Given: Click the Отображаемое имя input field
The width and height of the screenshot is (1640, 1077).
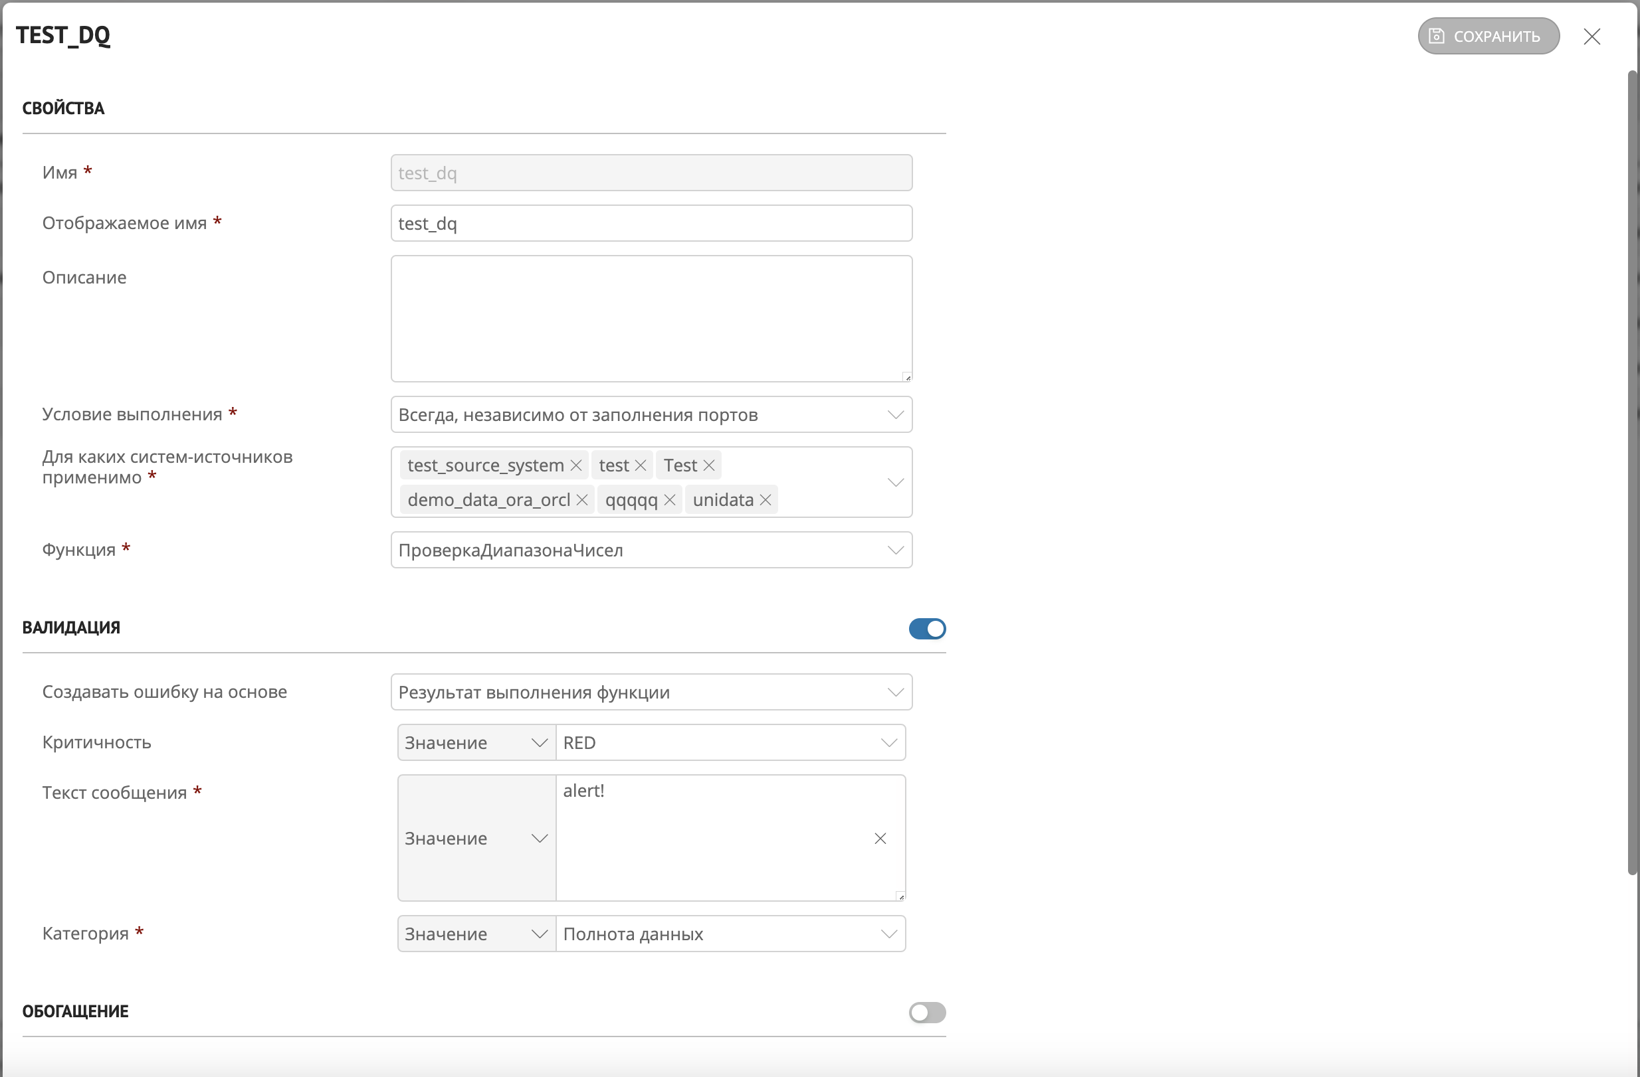Looking at the screenshot, I should click(651, 223).
